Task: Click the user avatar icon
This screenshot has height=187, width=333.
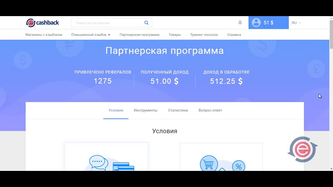Action: [x=256, y=23]
